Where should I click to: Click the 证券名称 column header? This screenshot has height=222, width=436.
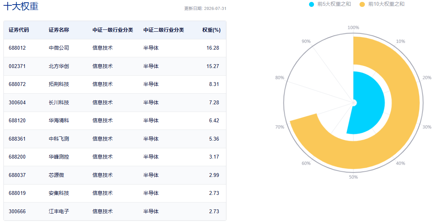pos(59,30)
